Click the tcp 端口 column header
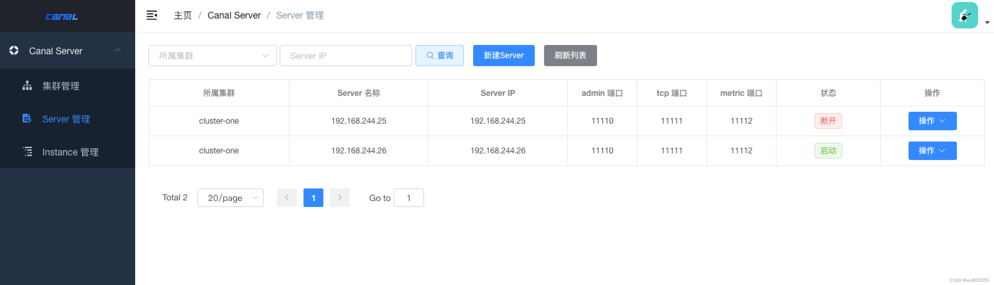This screenshot has width=994, height=285. coord(672,93)
